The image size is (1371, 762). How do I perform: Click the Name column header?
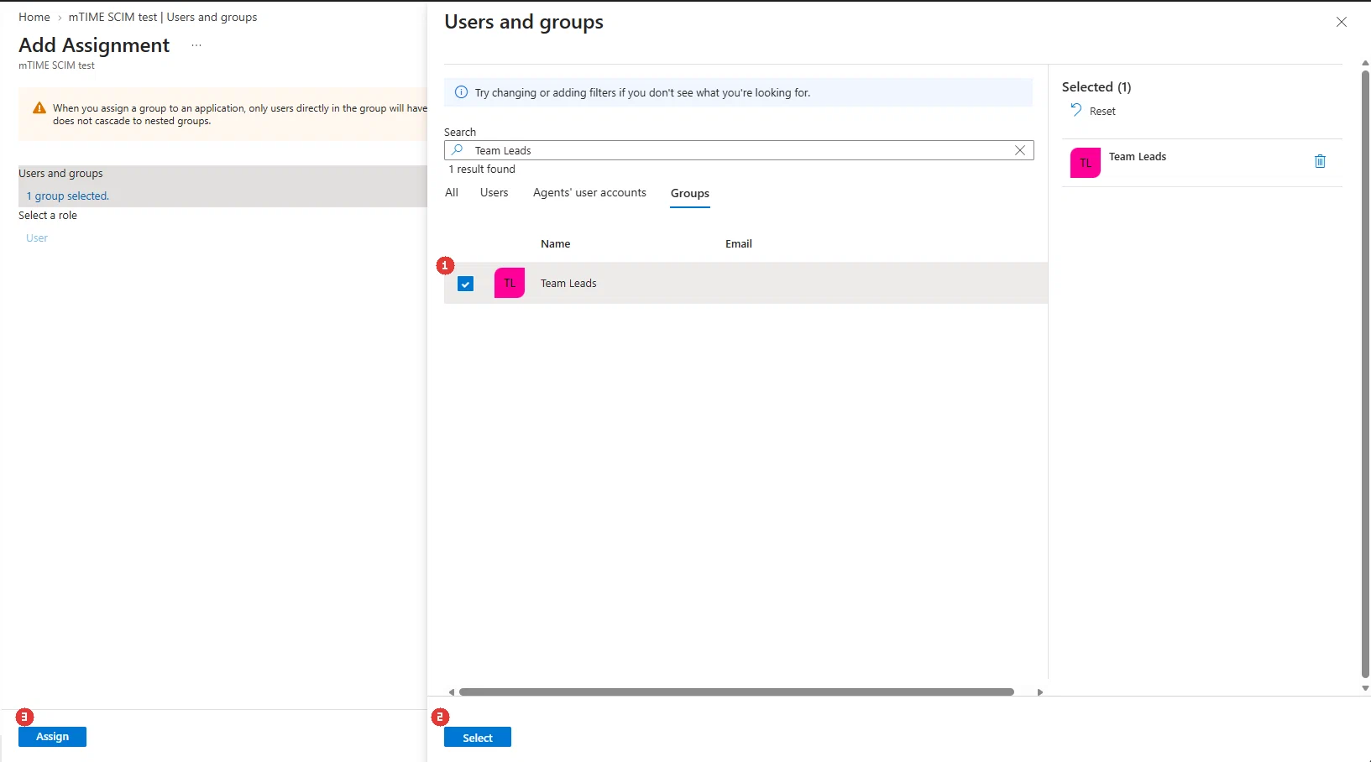(x=555, y=243)
